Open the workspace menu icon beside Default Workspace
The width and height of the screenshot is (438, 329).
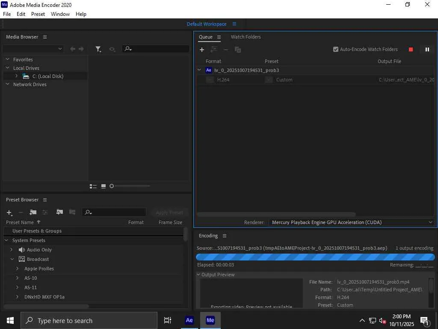pyautogui.click(x=234, y=24)
